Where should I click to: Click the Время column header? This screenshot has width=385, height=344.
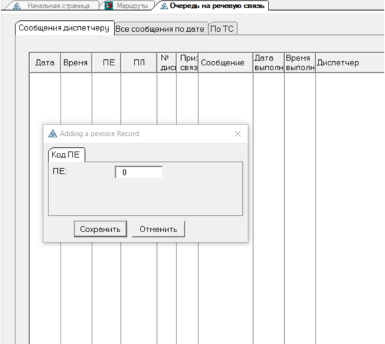click(76, 63)
